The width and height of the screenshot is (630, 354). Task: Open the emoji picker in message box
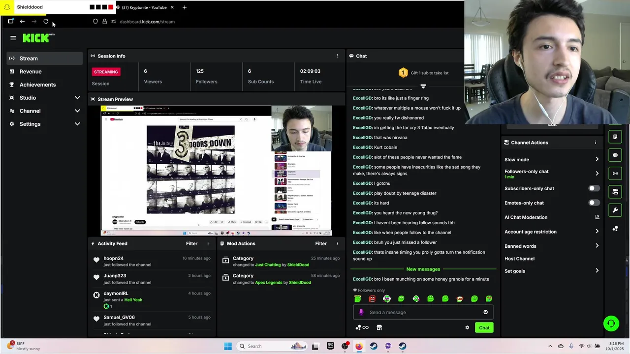click(485, 312)
